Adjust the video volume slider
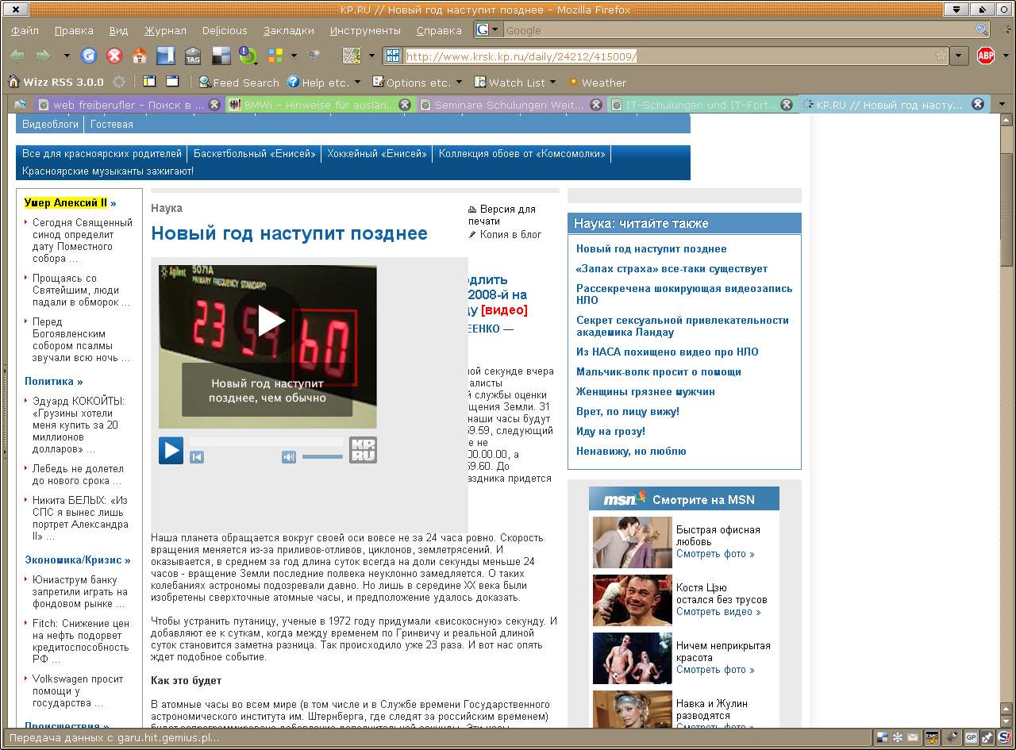The width and height of the screenshot is (1016, 750). pyautogui.click(x=322, y=456)
